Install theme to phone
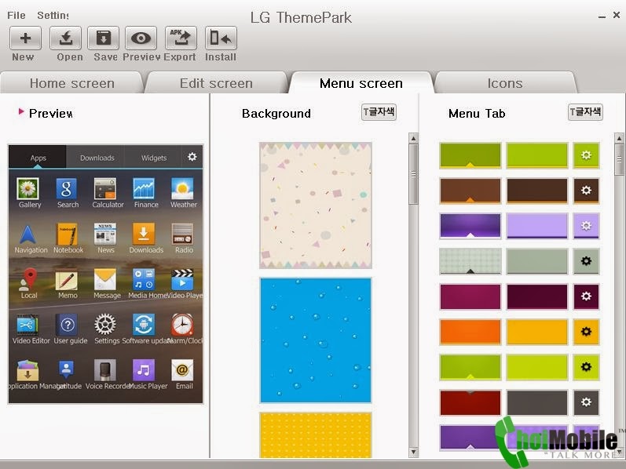 (x=221, y=38)
